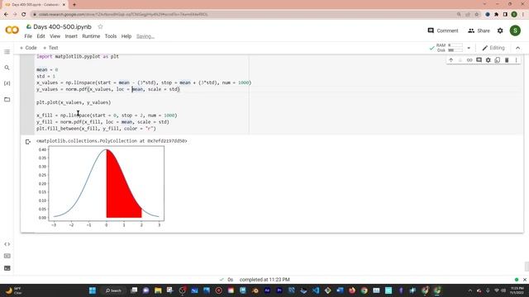Move the cell down
The image size is (529, 297).
460,60
